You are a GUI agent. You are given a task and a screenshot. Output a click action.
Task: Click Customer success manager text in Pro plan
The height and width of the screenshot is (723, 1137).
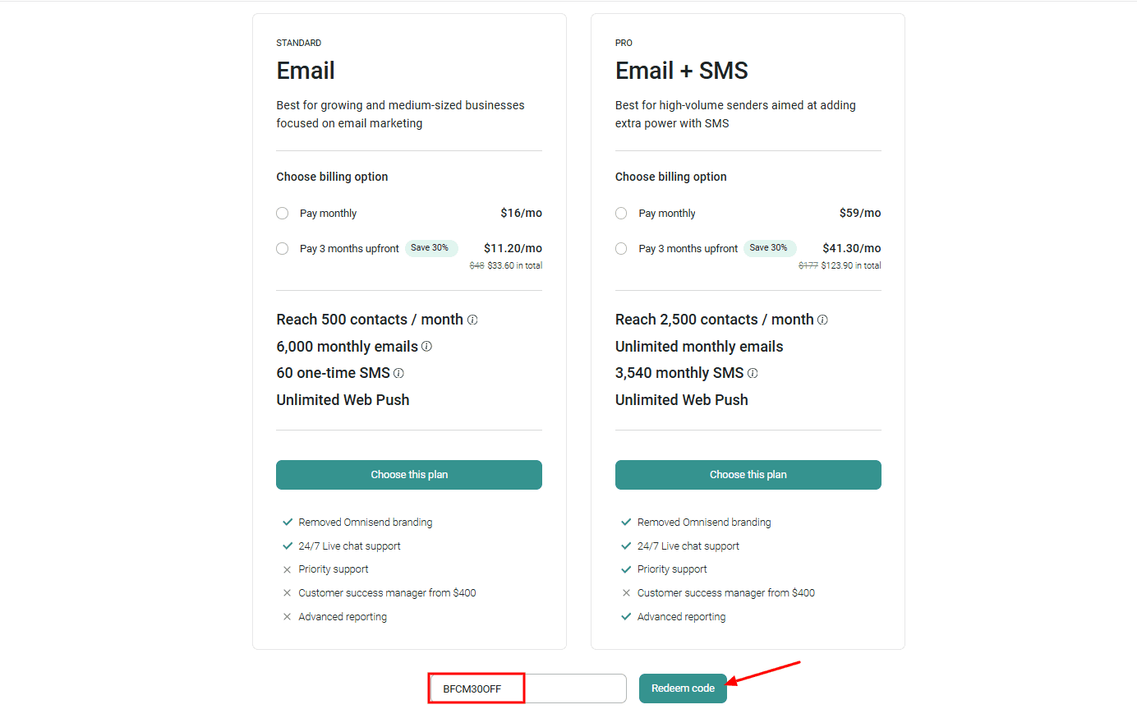[x=725, y=593]
